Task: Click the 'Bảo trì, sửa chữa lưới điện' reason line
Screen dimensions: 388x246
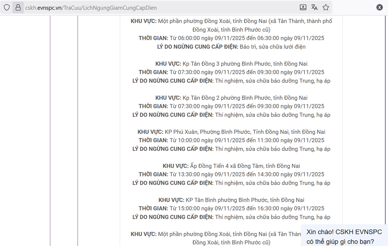Action: click(x=231, y=47)
